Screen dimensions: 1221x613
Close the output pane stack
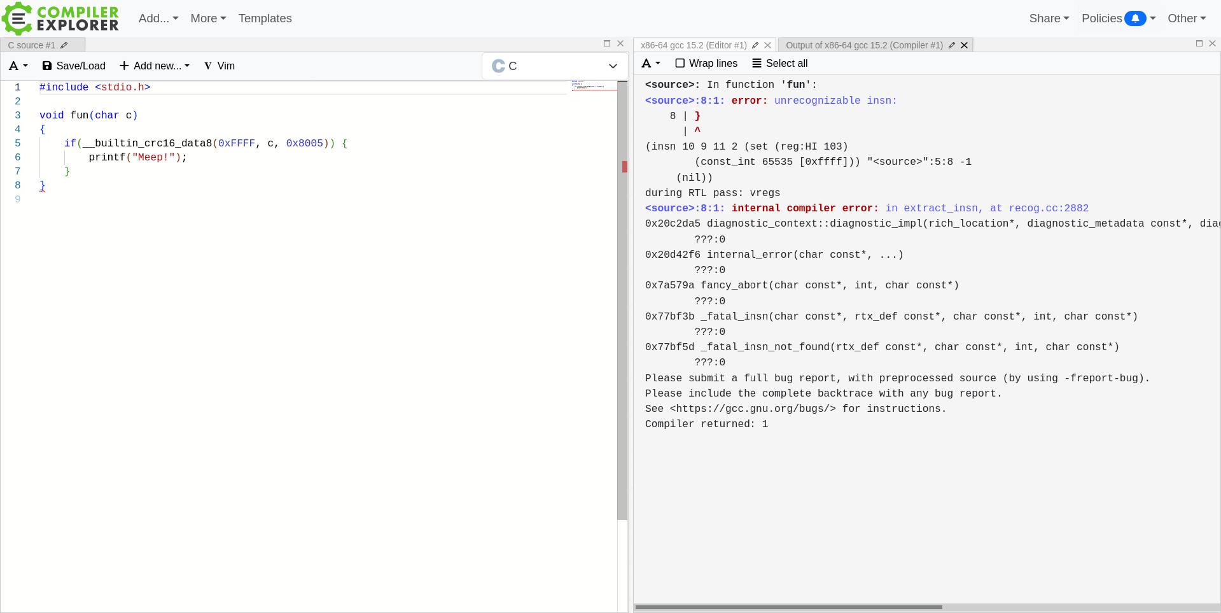pos(1213,43)
